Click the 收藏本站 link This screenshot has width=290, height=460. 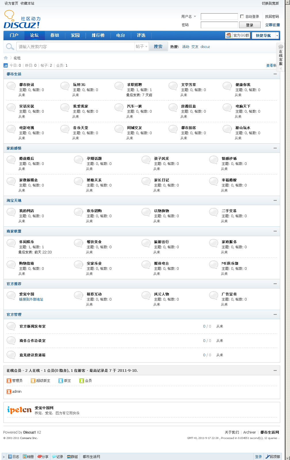click(x=27, y=3)
